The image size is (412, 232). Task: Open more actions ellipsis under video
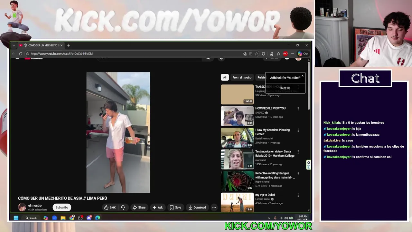(x=214, y=208)
